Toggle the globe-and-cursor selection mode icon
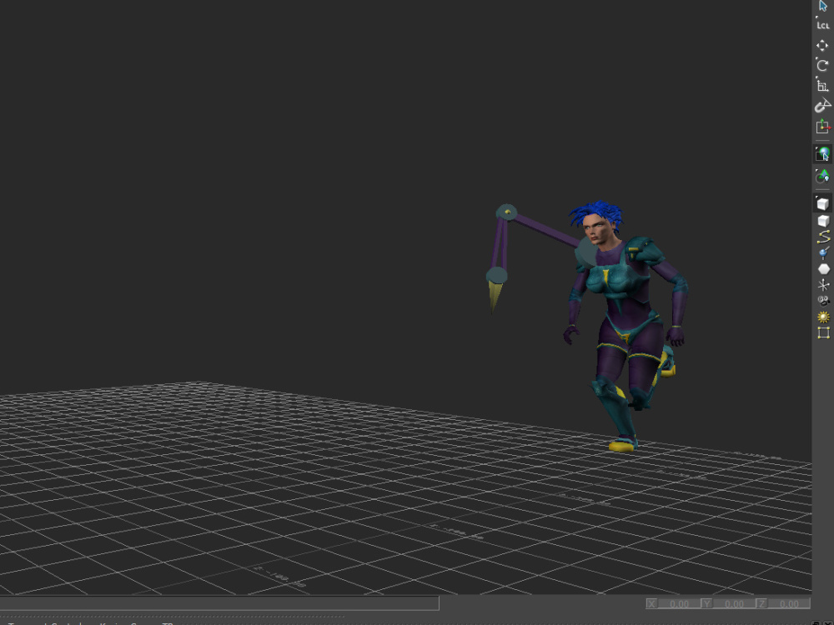Screen dimensions: 834x625 823,153
